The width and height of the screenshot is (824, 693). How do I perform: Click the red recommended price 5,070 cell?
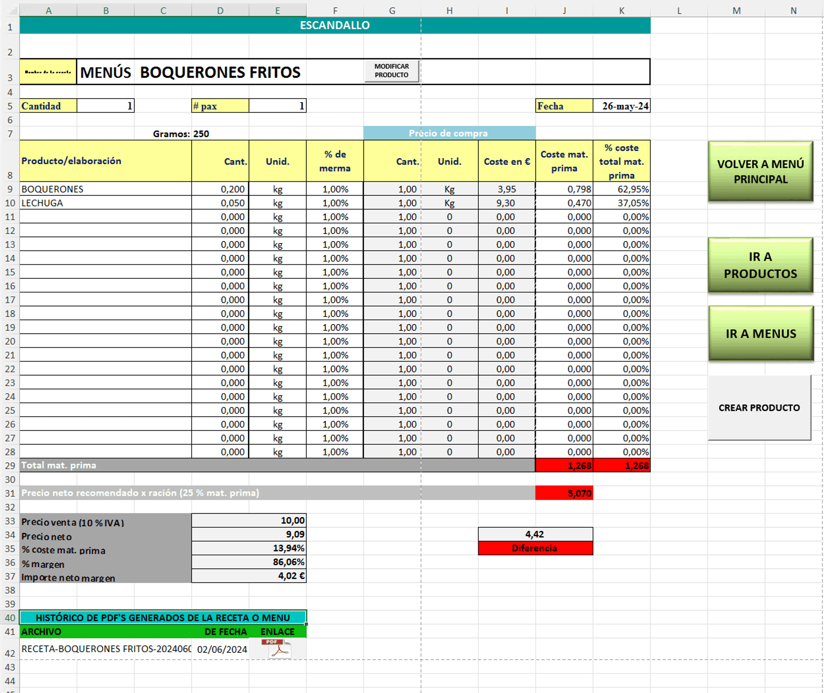point(564,493)
